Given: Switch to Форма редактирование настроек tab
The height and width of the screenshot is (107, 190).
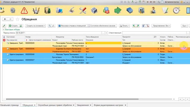Looking at the screenshot, I should 108,105.
